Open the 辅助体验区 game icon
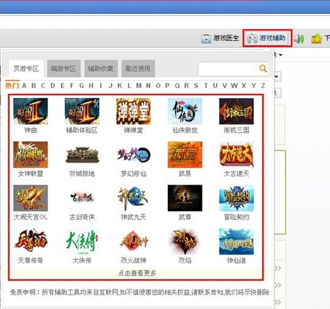The width and height of the screenshot is (330, 309). (82, 111)
